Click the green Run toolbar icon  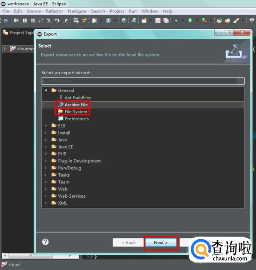(x=190, y=21)
